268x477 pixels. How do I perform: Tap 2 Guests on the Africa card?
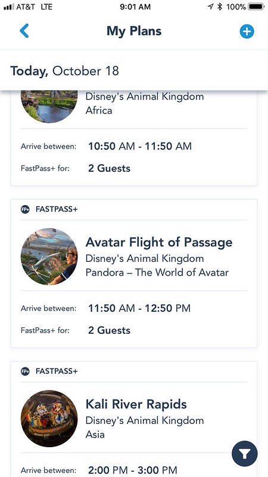(x=110, y=169)
